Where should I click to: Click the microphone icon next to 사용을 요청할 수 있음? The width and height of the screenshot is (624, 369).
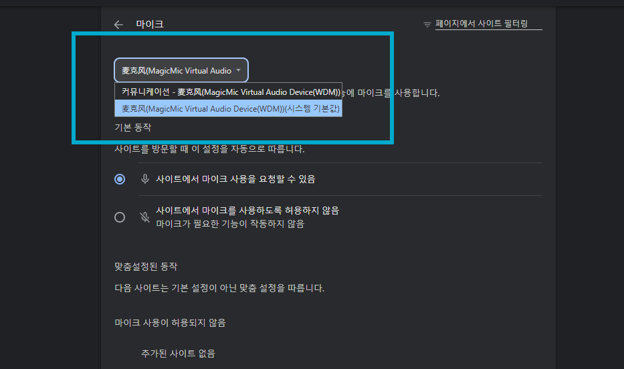[145, 179]
